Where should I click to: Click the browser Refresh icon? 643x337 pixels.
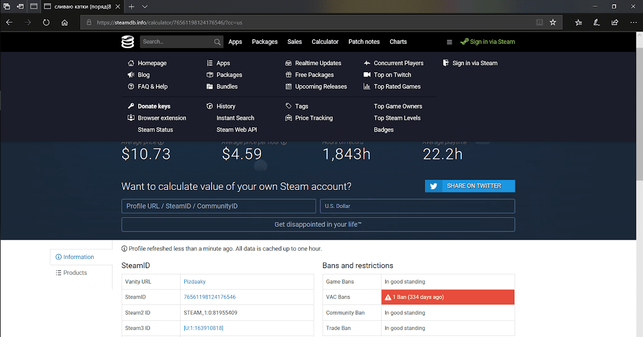46,22
